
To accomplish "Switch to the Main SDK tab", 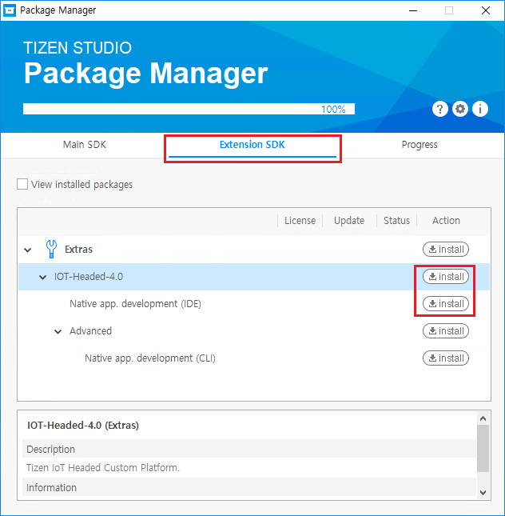I will pyautogui.click(x=85, y=145).
